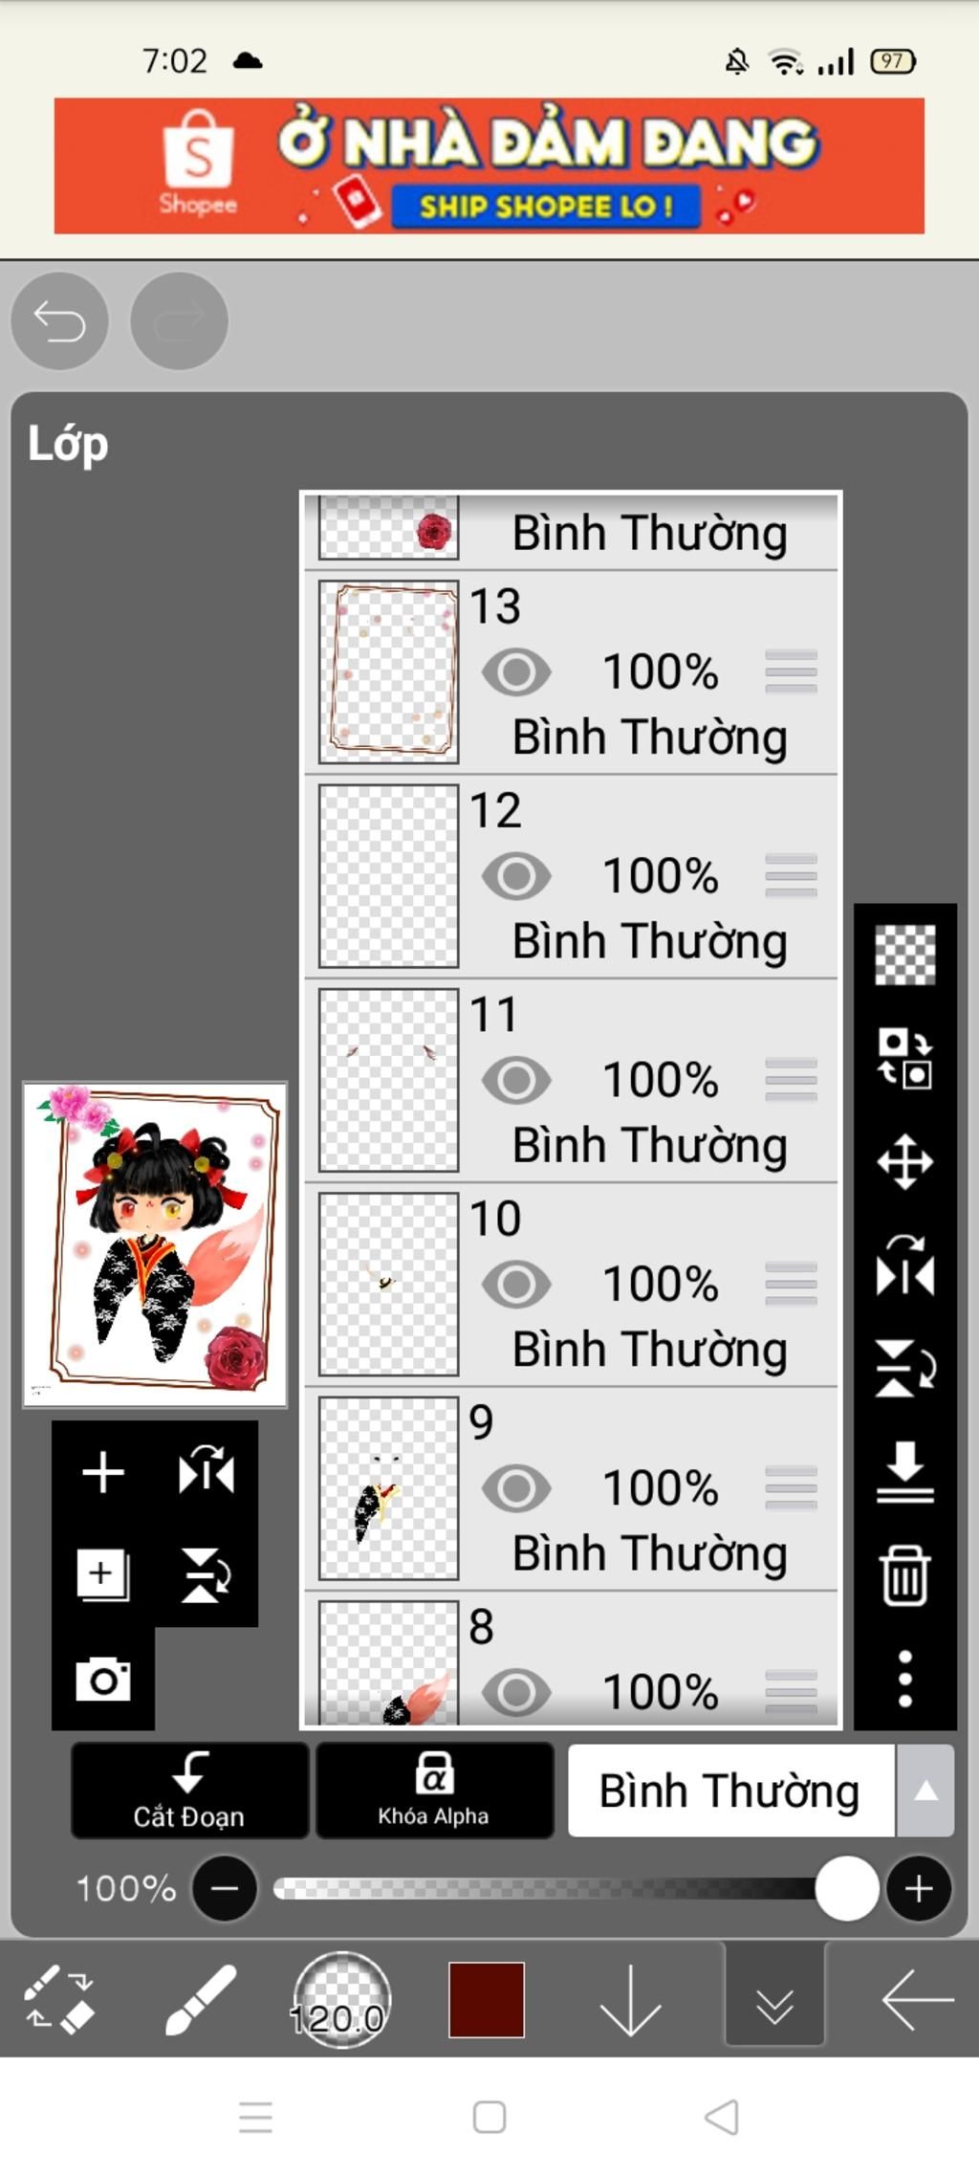Hide layer 13 with its eye icon
This screenshot has height=2177, width=979.
tap(516, 671)
